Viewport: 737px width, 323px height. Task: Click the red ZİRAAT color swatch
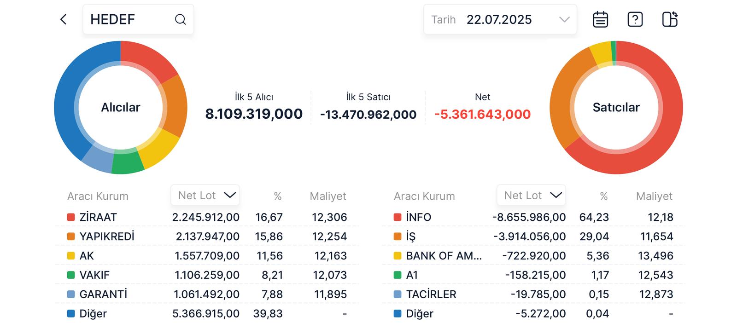tap(71, 217)
